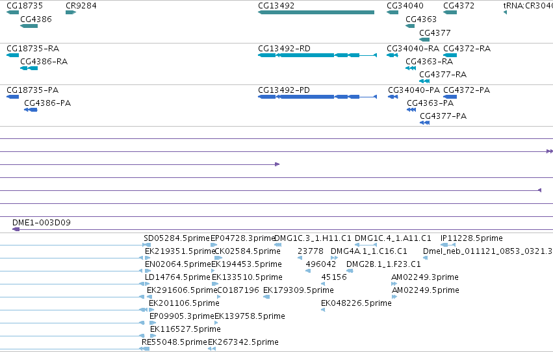
Task: Click the EK179309.5prime EST
Action: 266,297
